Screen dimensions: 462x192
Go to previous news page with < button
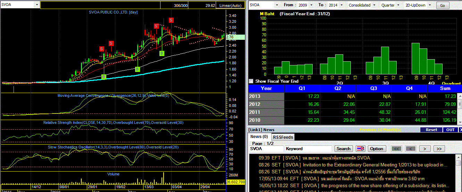point(411,149)
